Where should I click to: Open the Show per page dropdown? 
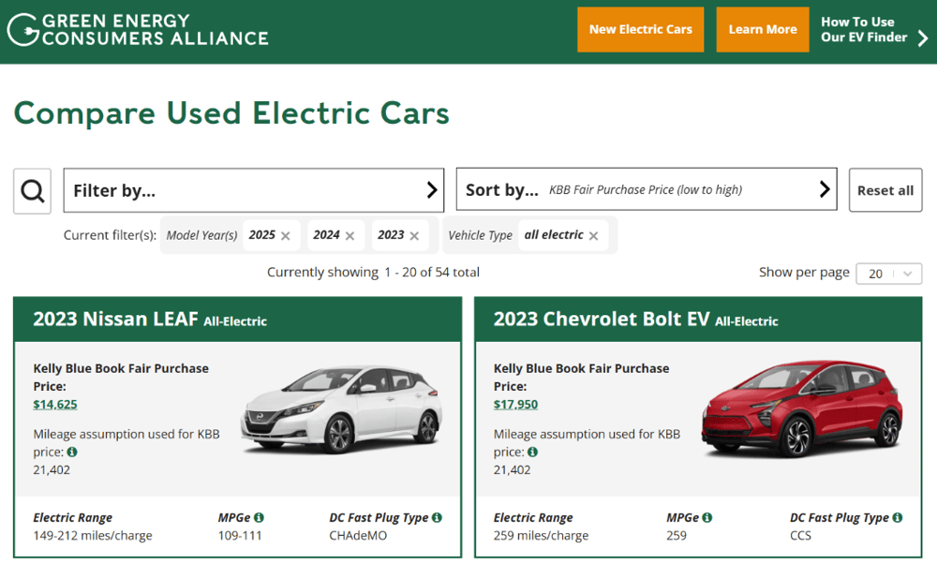887,273
